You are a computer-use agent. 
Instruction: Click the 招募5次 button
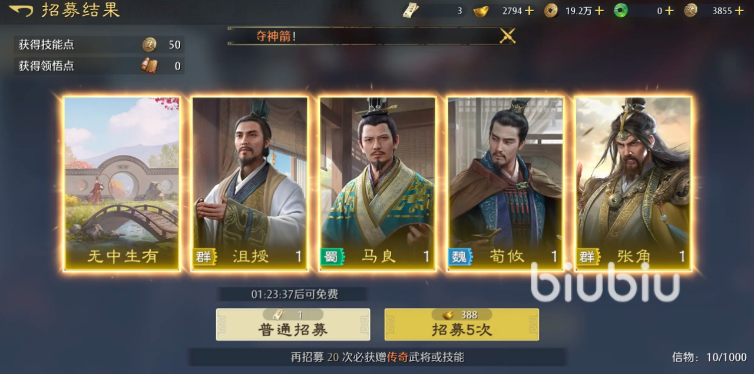click(x=461, y=325)
